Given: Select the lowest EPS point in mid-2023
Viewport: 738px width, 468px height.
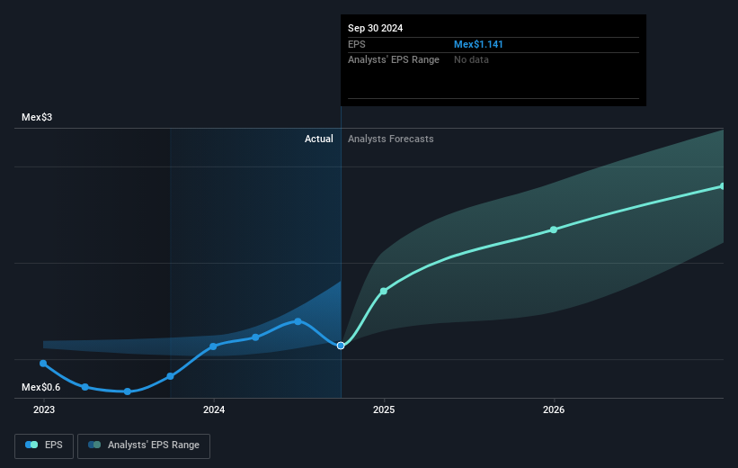Looking at the screenshot, I should [128, 391].
